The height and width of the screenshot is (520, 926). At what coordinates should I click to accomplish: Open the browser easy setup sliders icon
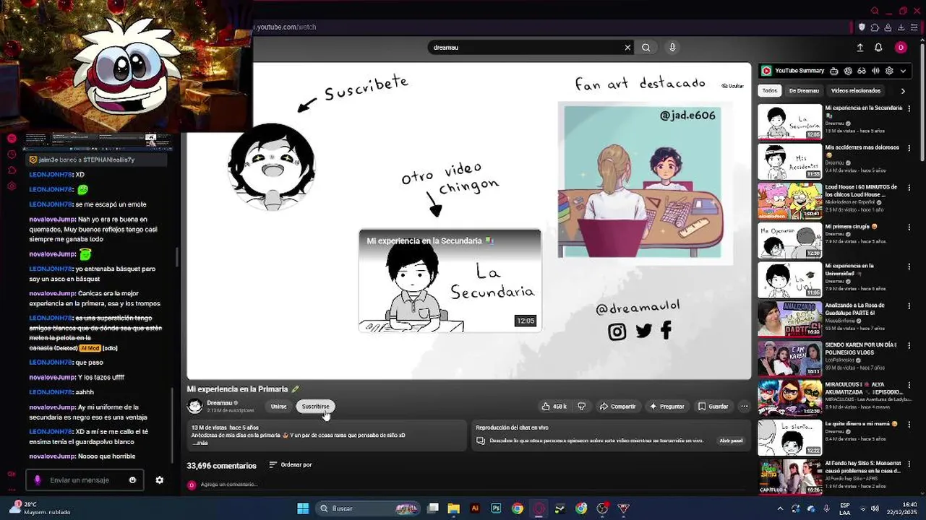(x=914, y=27)
